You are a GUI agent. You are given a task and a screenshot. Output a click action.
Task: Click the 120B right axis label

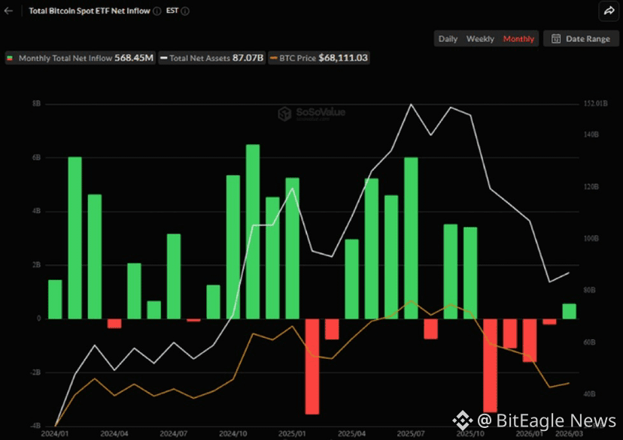591,187
